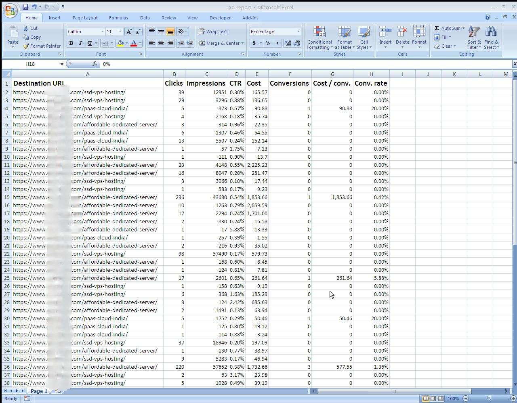
Task: Toggle Top Align
Action: [152, 31]
